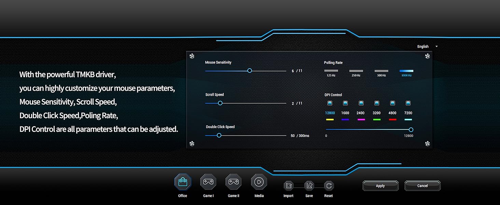Switch to the Game I gamepad profile
500x205 pixels.
coord(208,182)
